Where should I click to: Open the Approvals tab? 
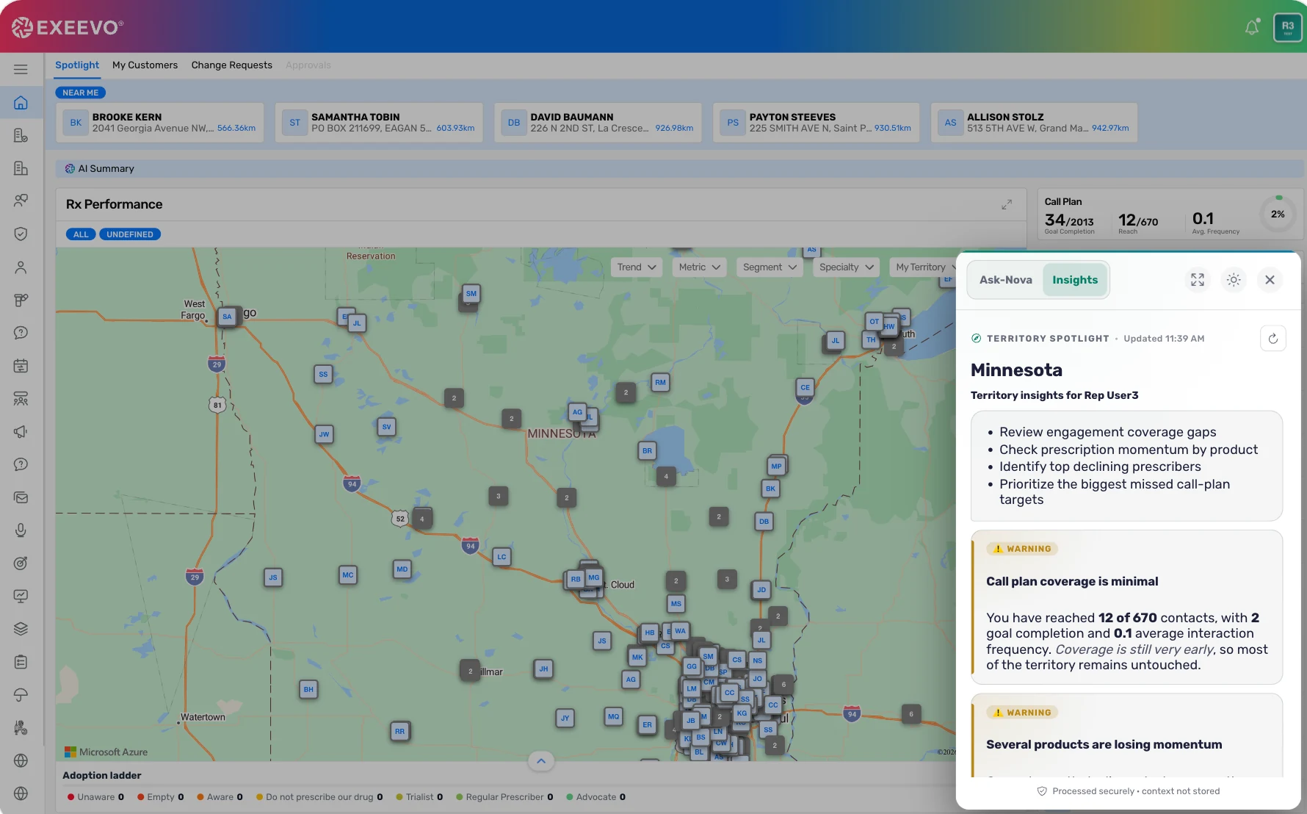click(x=308, y=65)
